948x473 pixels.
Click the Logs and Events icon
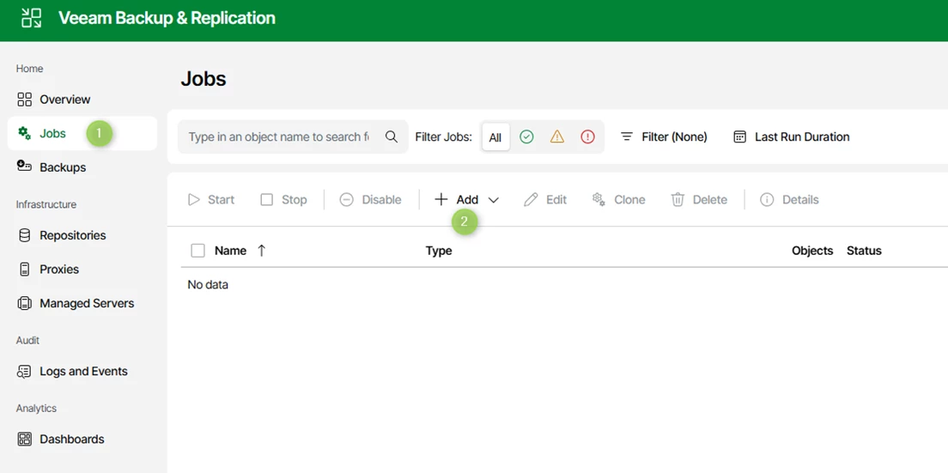click(x=24, y=372)
